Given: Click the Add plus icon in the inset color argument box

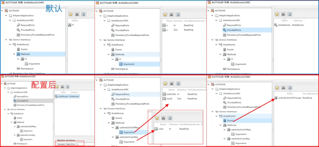Looking at the screenshot, I should pos(157,118).
